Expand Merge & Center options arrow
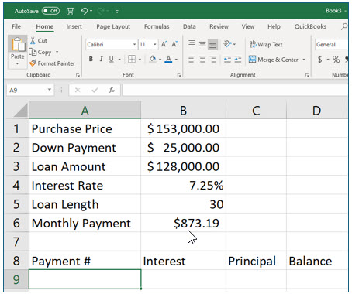The width and height of the screenshot is (352, 294). (304, 60)
